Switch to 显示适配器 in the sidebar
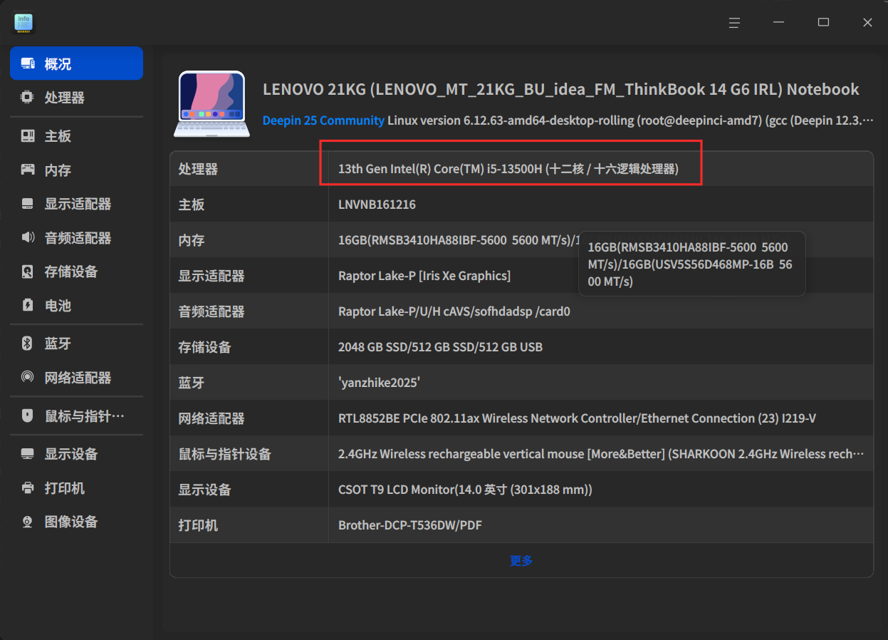Screen dimensions: 888x640 point(76,204)
